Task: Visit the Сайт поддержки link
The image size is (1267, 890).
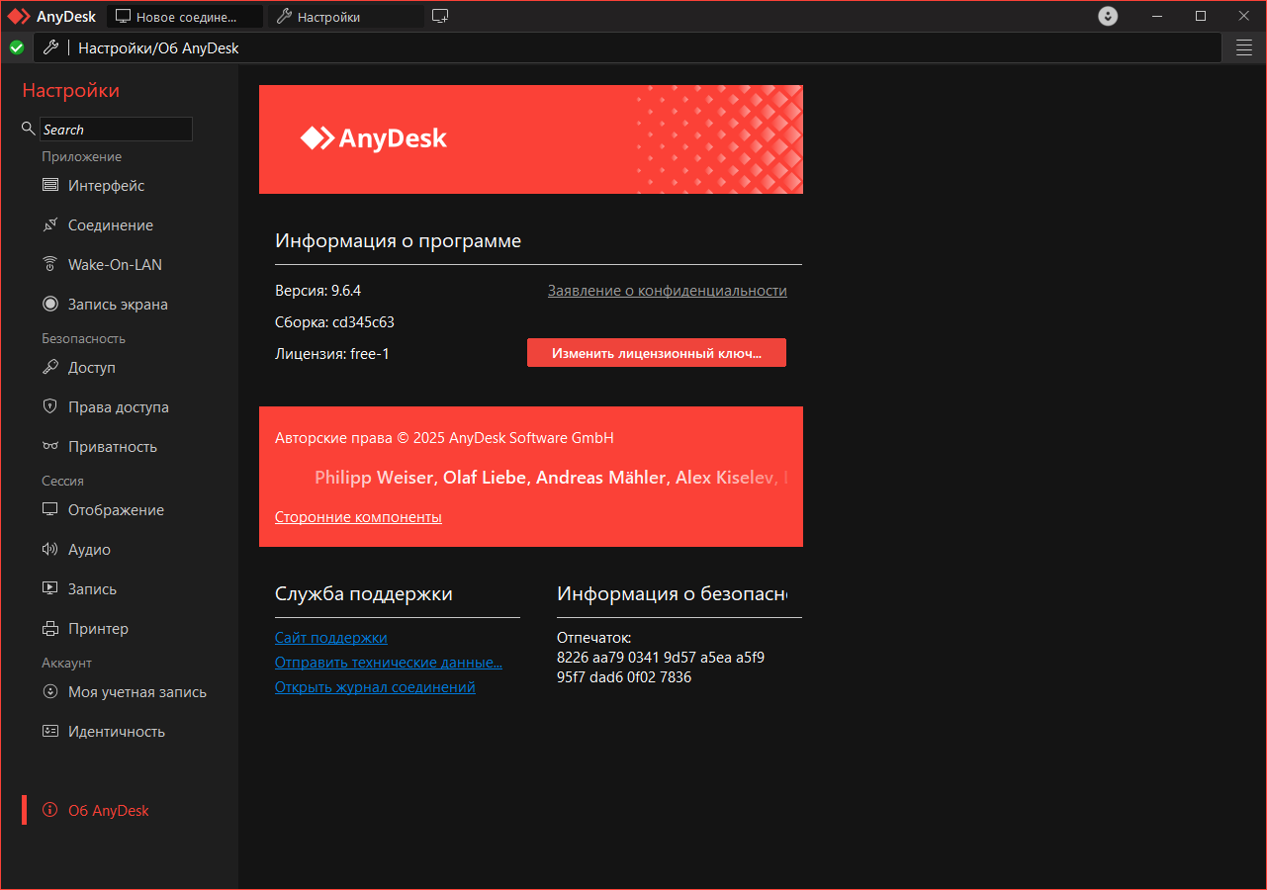Action: pos(331,638)
